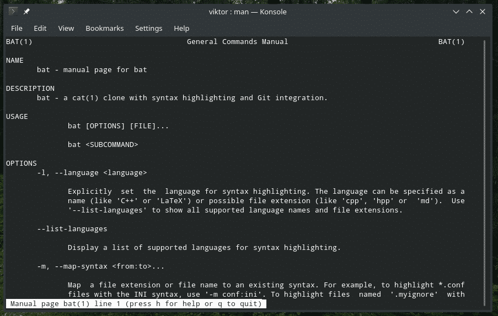Click the DESCRIPTION section heading
Screen dimensions: 498x316
30,89
